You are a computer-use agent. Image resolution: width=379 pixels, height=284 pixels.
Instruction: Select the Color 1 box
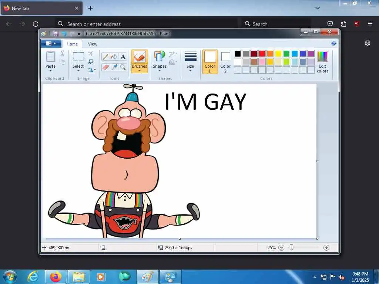210,62
